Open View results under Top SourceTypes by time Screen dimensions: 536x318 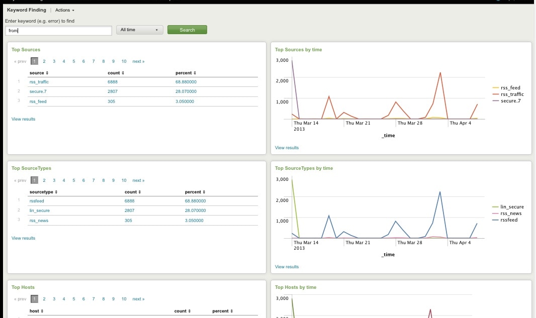pos(287,267)
